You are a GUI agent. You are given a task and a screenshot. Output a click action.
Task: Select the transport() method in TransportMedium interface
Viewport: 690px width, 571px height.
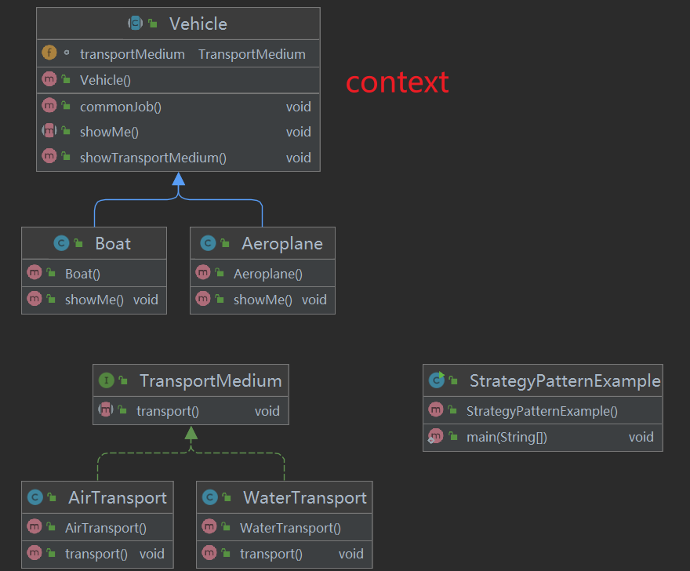[191, 411]
